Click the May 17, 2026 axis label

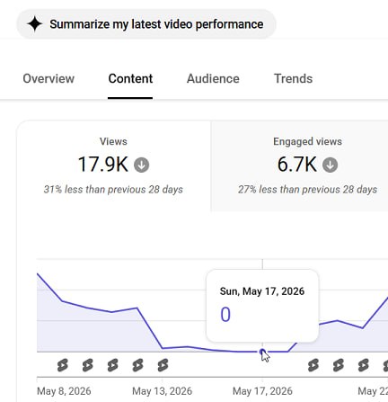click(262, 391)
